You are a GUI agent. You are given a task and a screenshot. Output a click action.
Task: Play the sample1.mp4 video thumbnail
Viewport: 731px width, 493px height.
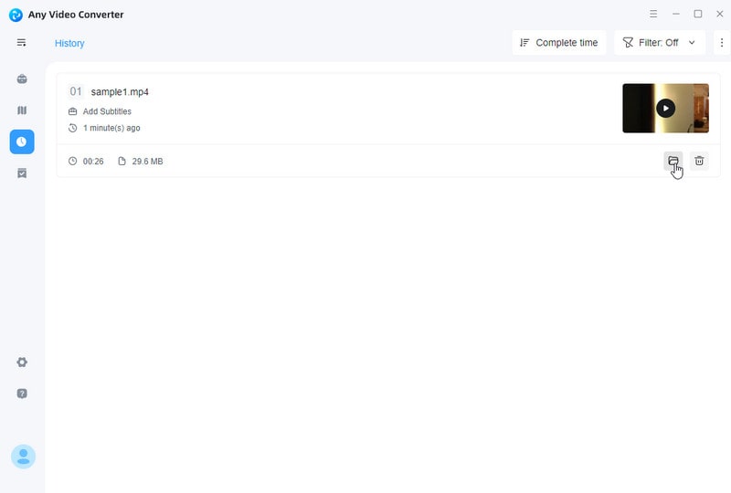click(x=665, y=108)
